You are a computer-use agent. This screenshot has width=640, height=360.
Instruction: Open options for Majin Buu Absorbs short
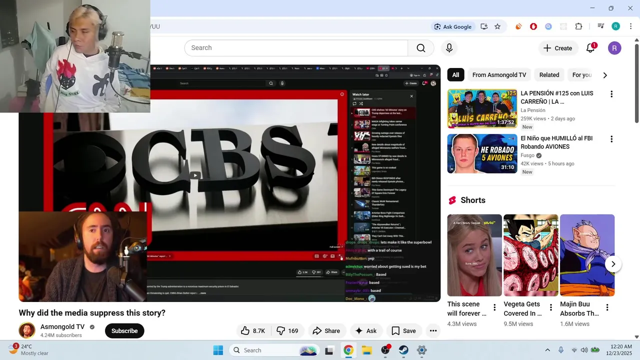click(607, 307)
